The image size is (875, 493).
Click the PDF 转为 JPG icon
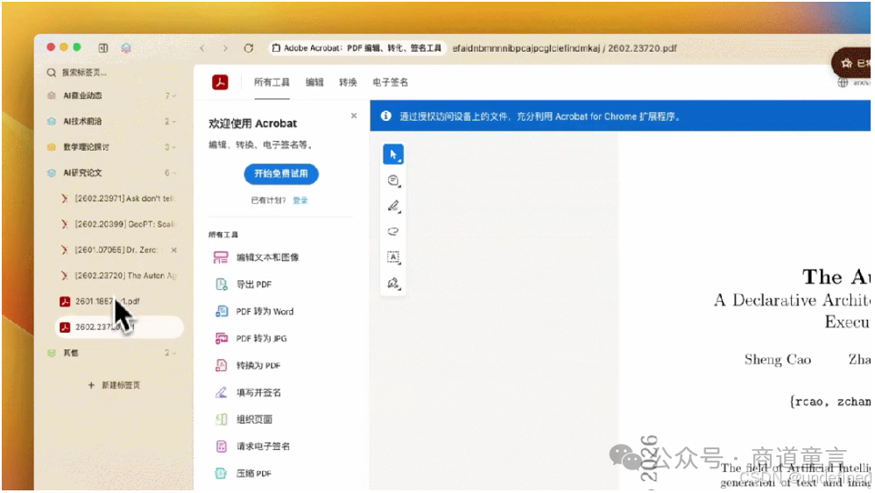tap(221, 339)
